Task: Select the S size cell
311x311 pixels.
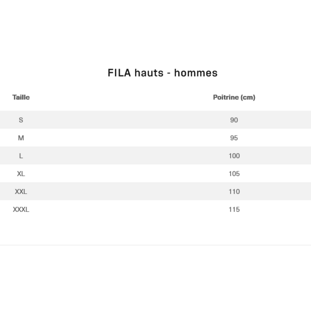Action: point(21,120)
